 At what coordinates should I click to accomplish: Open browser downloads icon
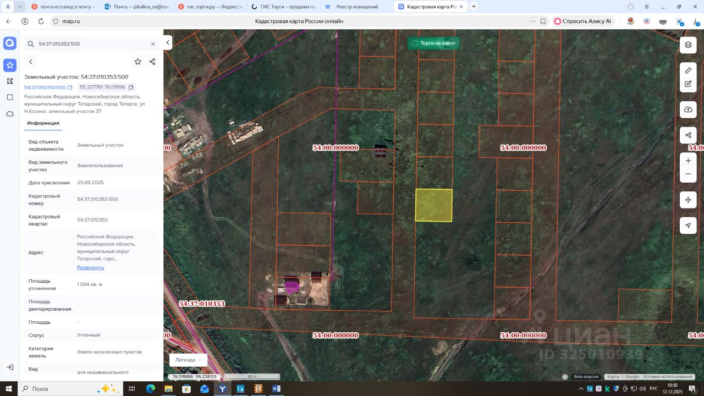696,21
